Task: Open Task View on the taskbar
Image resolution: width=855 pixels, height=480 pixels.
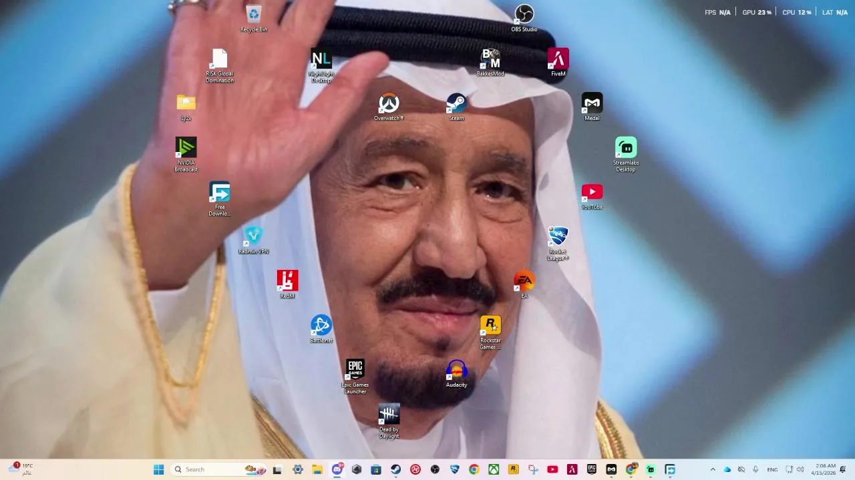Action: pyautogui.click(x=277, y=469)
